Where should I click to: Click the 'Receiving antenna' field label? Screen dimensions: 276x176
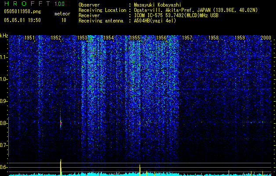pos(101,21)
